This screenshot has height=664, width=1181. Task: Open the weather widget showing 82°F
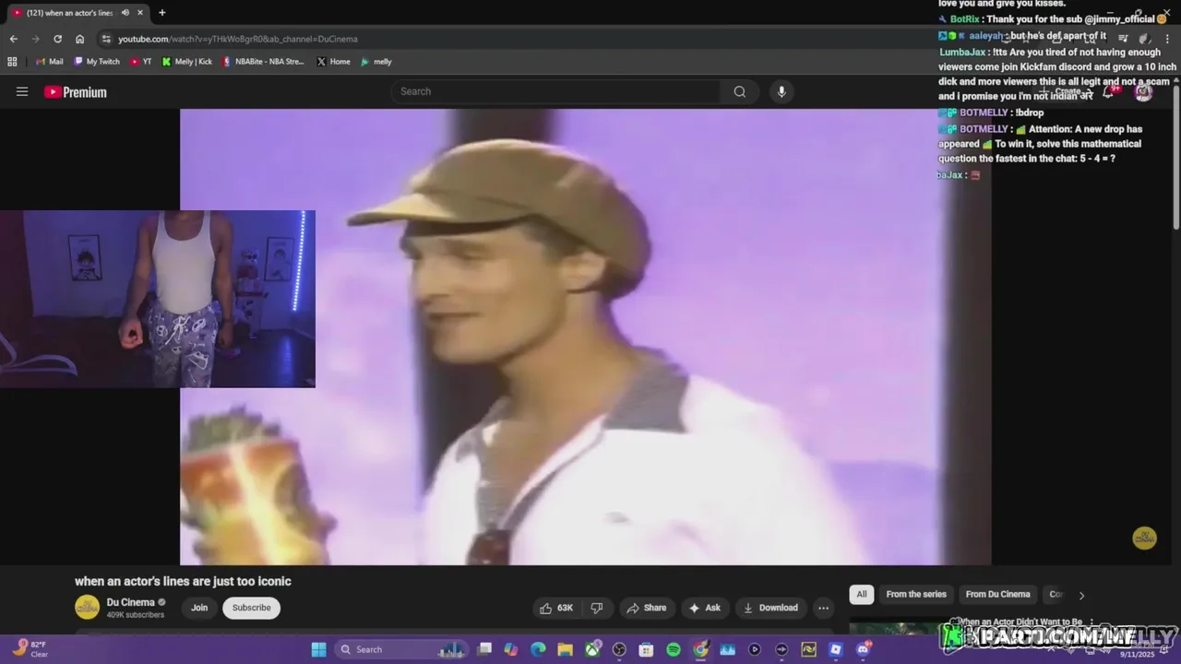30,649
